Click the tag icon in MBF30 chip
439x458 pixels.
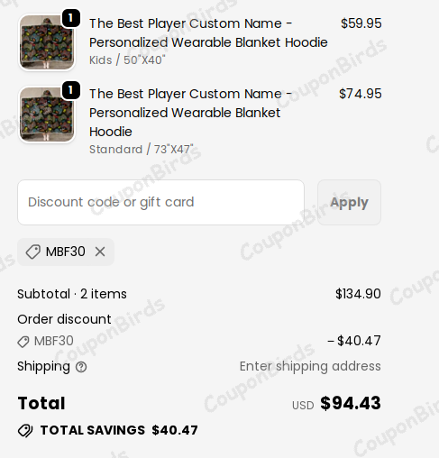[x=32, y=252]
